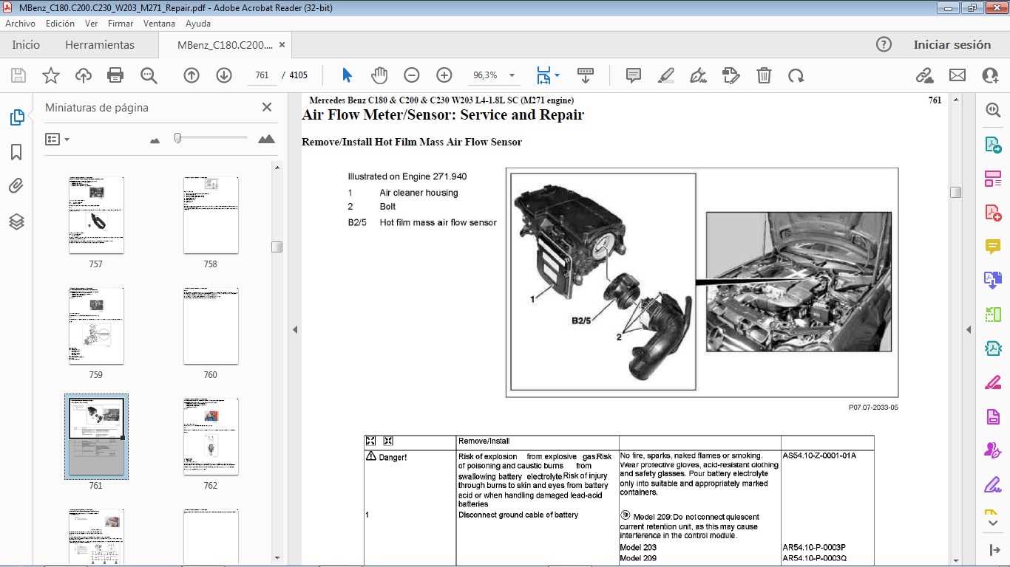This screenshot has height=567, width=1010.
Task: Open the Firmar menu
Action: pos(121,24)
